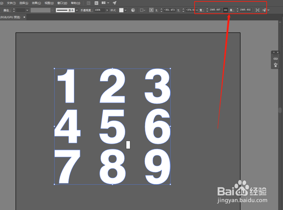The width and height of the screenshot is (283, 210).
Task: Adjust X position stepper arrows
Action: [x=161, y=10]
